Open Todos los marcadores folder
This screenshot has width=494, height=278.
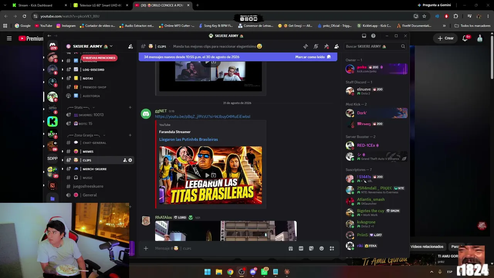[472, 26]
